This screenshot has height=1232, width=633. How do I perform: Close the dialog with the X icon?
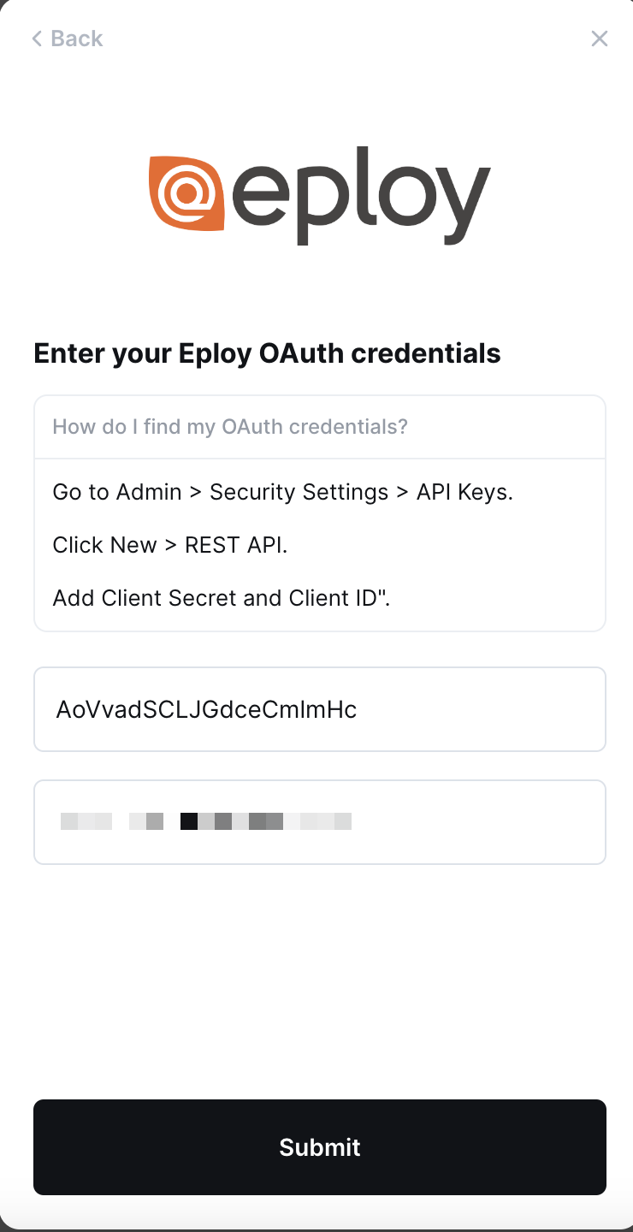600,38
